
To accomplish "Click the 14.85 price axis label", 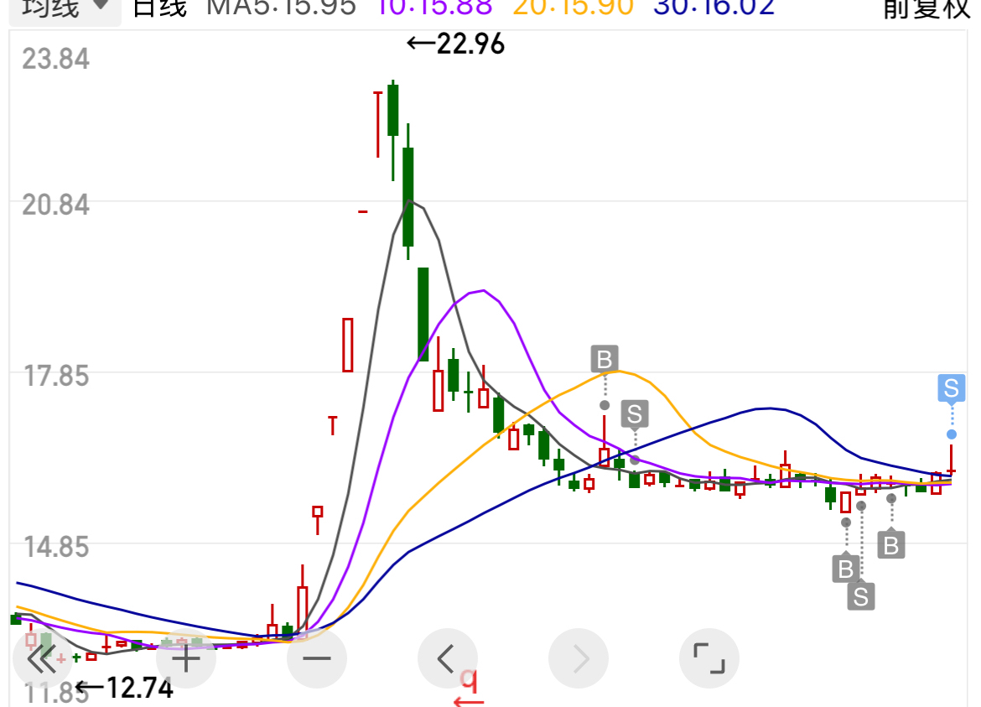I will click(x=55, y=548).
